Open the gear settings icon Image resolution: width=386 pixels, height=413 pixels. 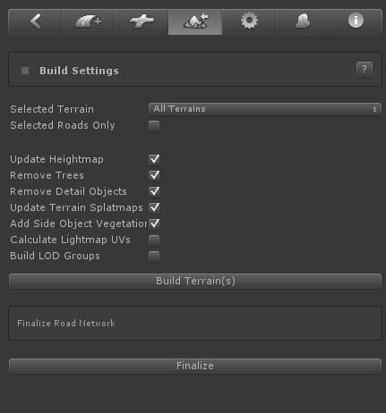(249, 21)
